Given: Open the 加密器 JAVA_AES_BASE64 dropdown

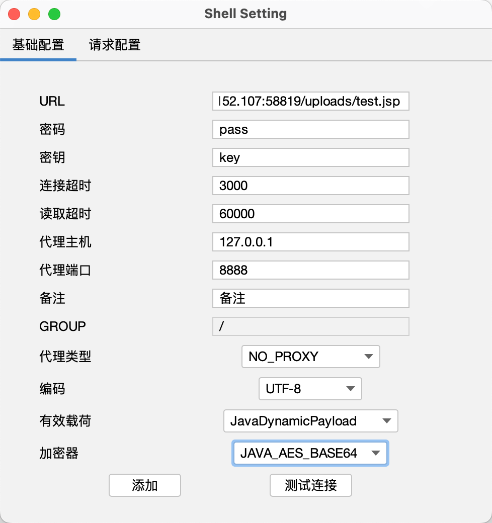Looking at the screenshot, I should (310, 453).
